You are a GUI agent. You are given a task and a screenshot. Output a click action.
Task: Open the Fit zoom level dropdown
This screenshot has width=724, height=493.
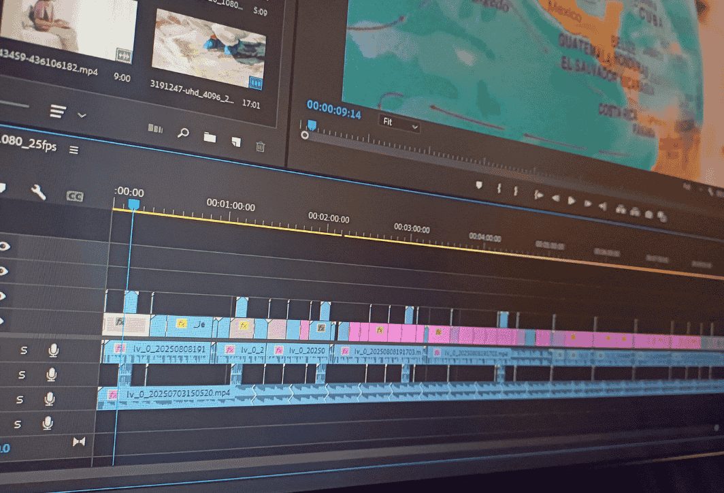[x=399, y=125]
